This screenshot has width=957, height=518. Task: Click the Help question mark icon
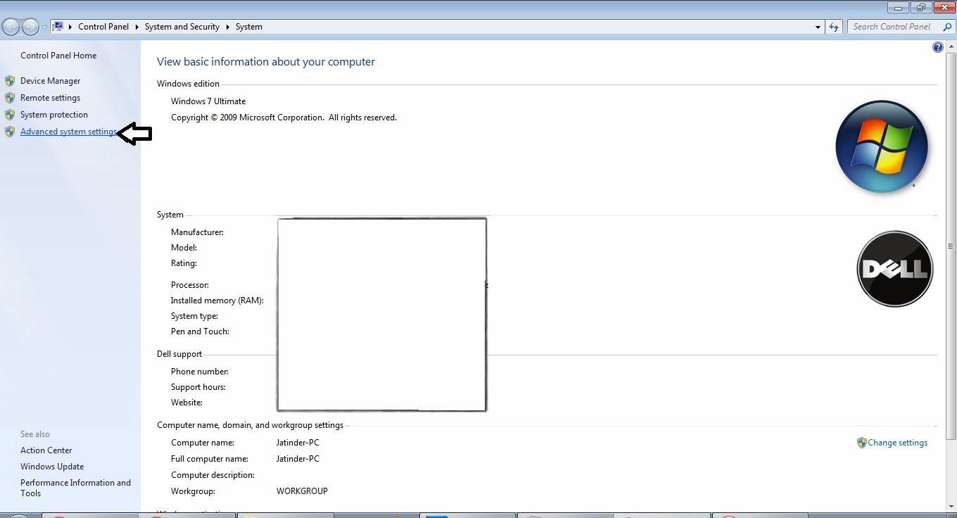coord(938,46)
